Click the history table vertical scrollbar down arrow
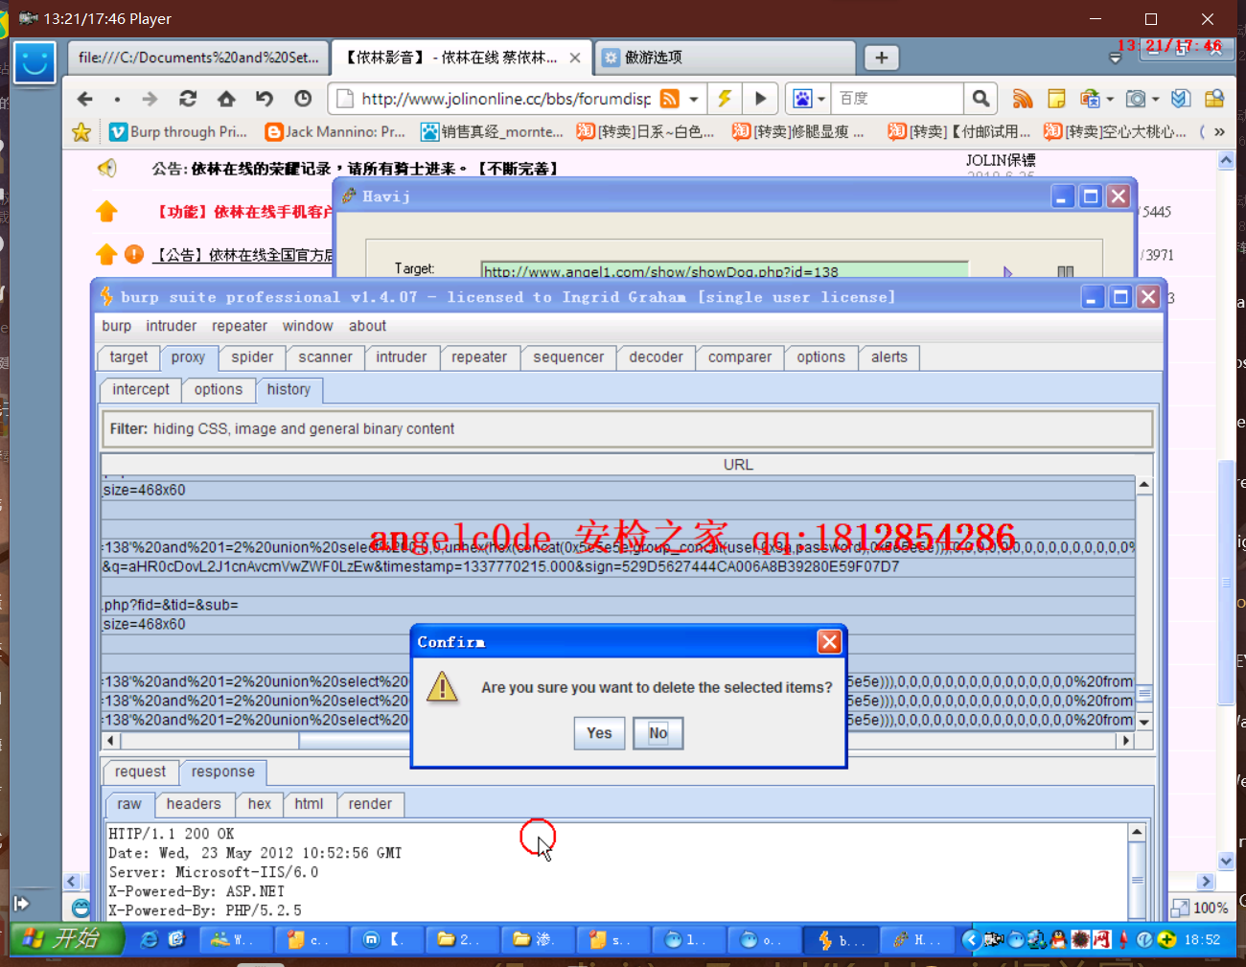 click(1144, 721)
